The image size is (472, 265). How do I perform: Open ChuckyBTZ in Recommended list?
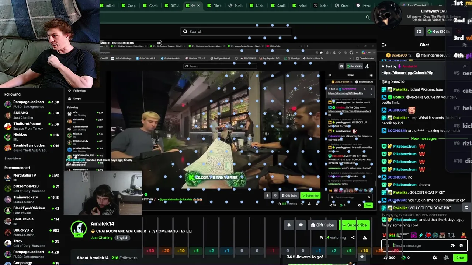coord(32,232)
